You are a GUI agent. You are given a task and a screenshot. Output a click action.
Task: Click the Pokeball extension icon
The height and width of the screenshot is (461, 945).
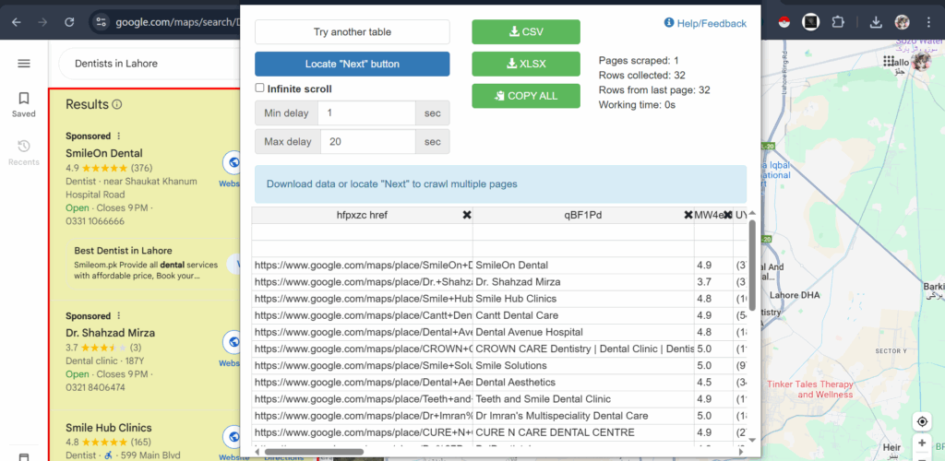[x=784, y=22]
